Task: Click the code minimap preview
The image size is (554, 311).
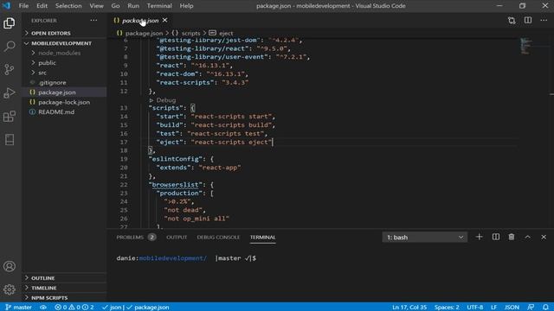Action: [x=525, y=46]
